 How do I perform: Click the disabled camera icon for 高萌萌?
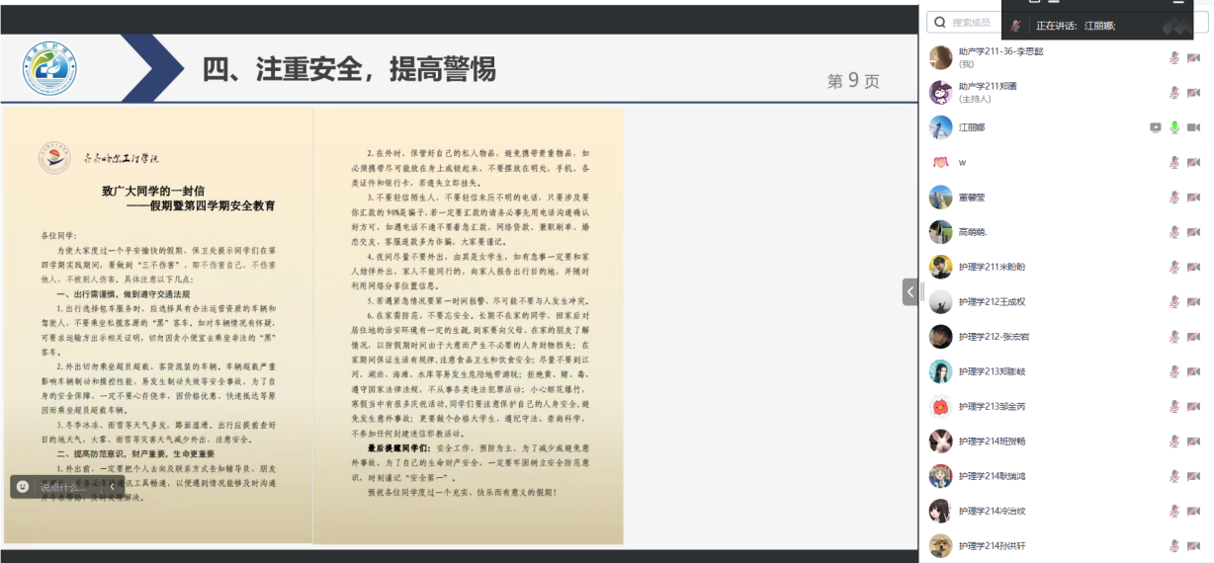coord(1193,232)
